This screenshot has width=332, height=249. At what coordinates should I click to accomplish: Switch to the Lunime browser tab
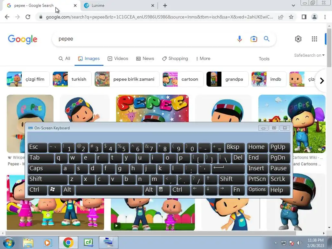coord(119,6)
